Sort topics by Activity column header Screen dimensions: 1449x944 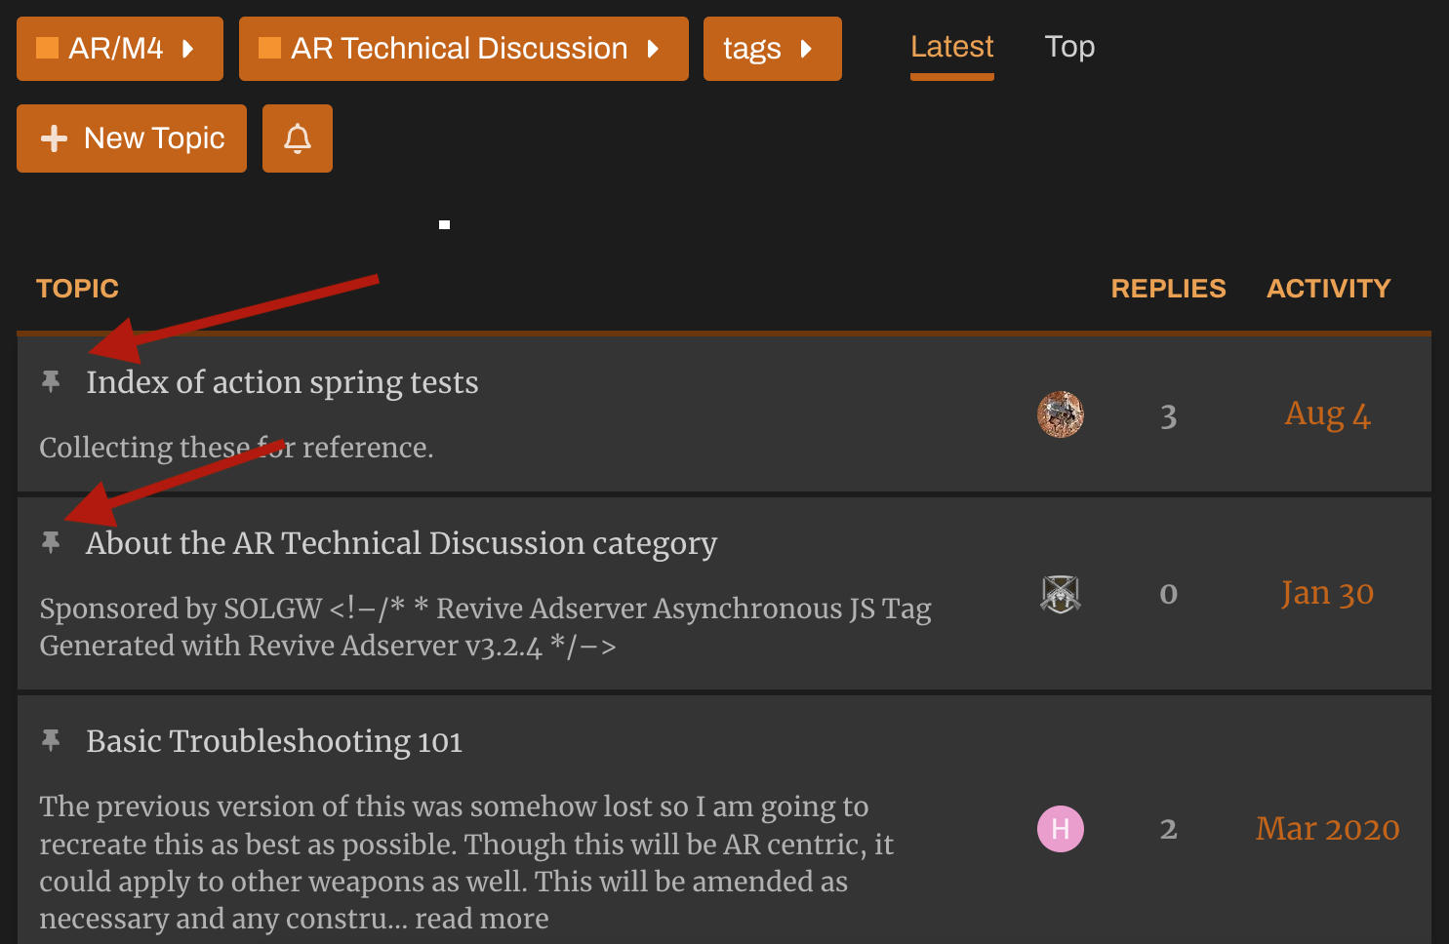tap(1328, 289)
